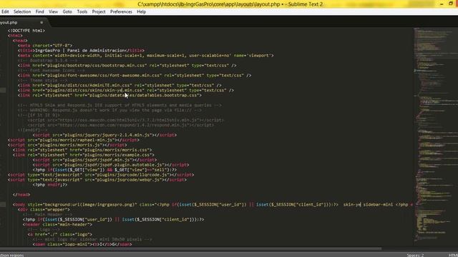The image size is (458, 257).
Task: Click the skin-ye.min.css link line
Action: pos(126,90)
